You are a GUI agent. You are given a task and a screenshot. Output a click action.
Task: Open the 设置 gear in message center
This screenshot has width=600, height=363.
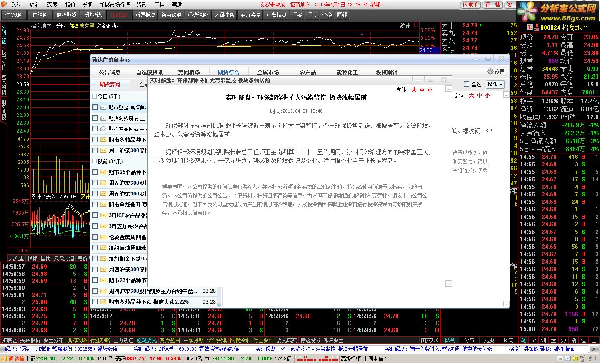pos(495,72)
